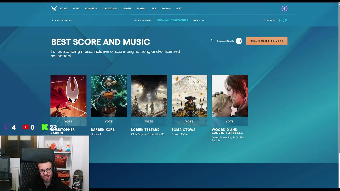Viewport: 340px width, 191px height.
Task: Open the NEWS menu item
Action: (x=76, y=8)
